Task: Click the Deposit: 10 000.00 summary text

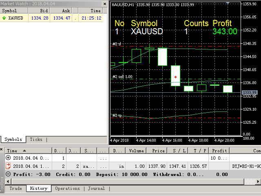Action: tap(122, 174)
